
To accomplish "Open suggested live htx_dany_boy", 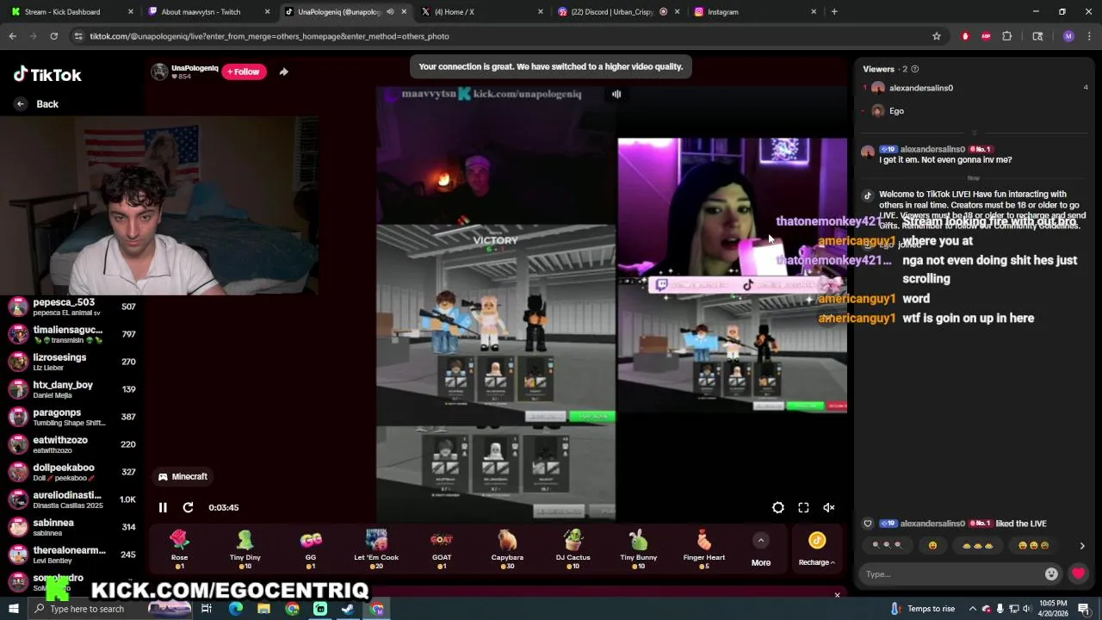I will 72,389.
